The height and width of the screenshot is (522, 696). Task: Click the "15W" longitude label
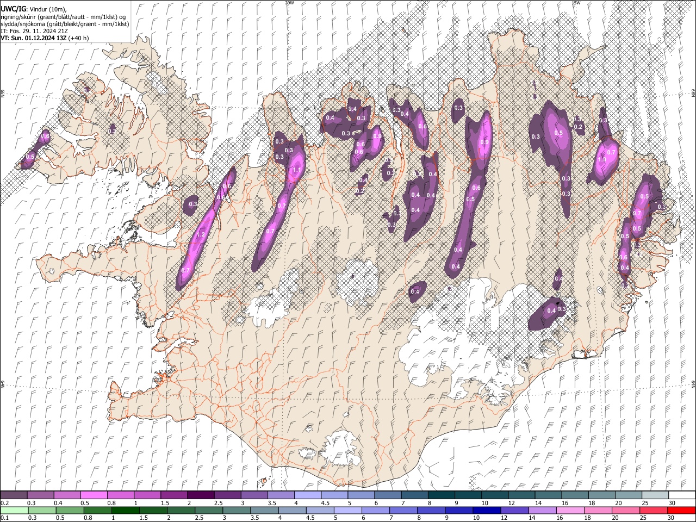click(576, 3)
